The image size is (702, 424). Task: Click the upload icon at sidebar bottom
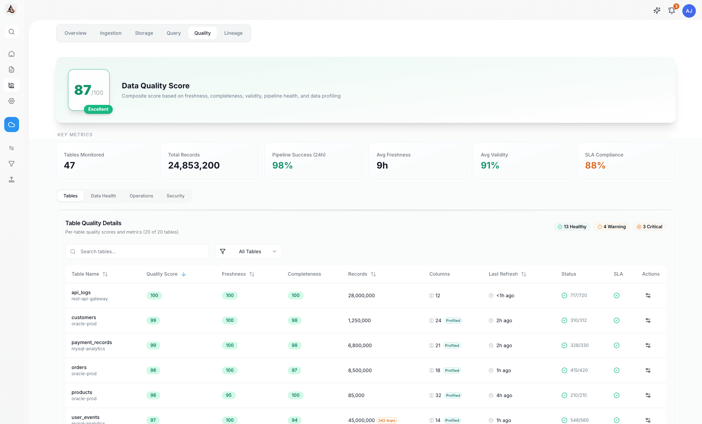pyautogui.click(x=12, y=179)
